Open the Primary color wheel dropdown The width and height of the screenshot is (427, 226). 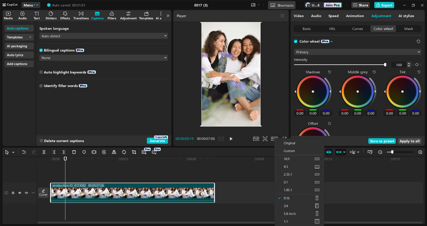pos(357,52)
